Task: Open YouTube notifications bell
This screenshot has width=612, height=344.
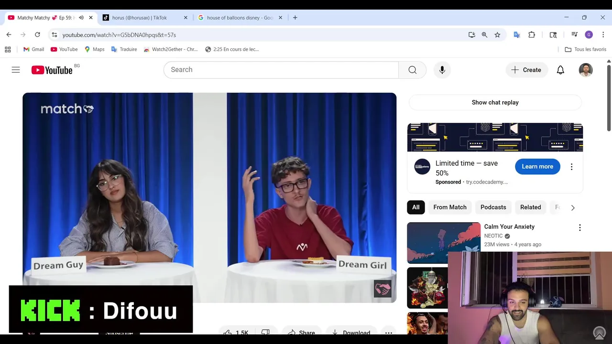Action: click(x=560, y=70)
